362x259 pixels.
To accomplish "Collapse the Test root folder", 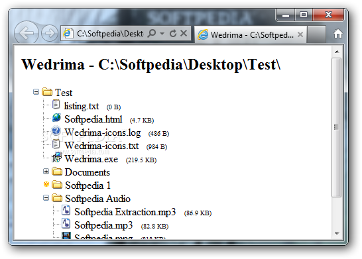I will (36, 92).
